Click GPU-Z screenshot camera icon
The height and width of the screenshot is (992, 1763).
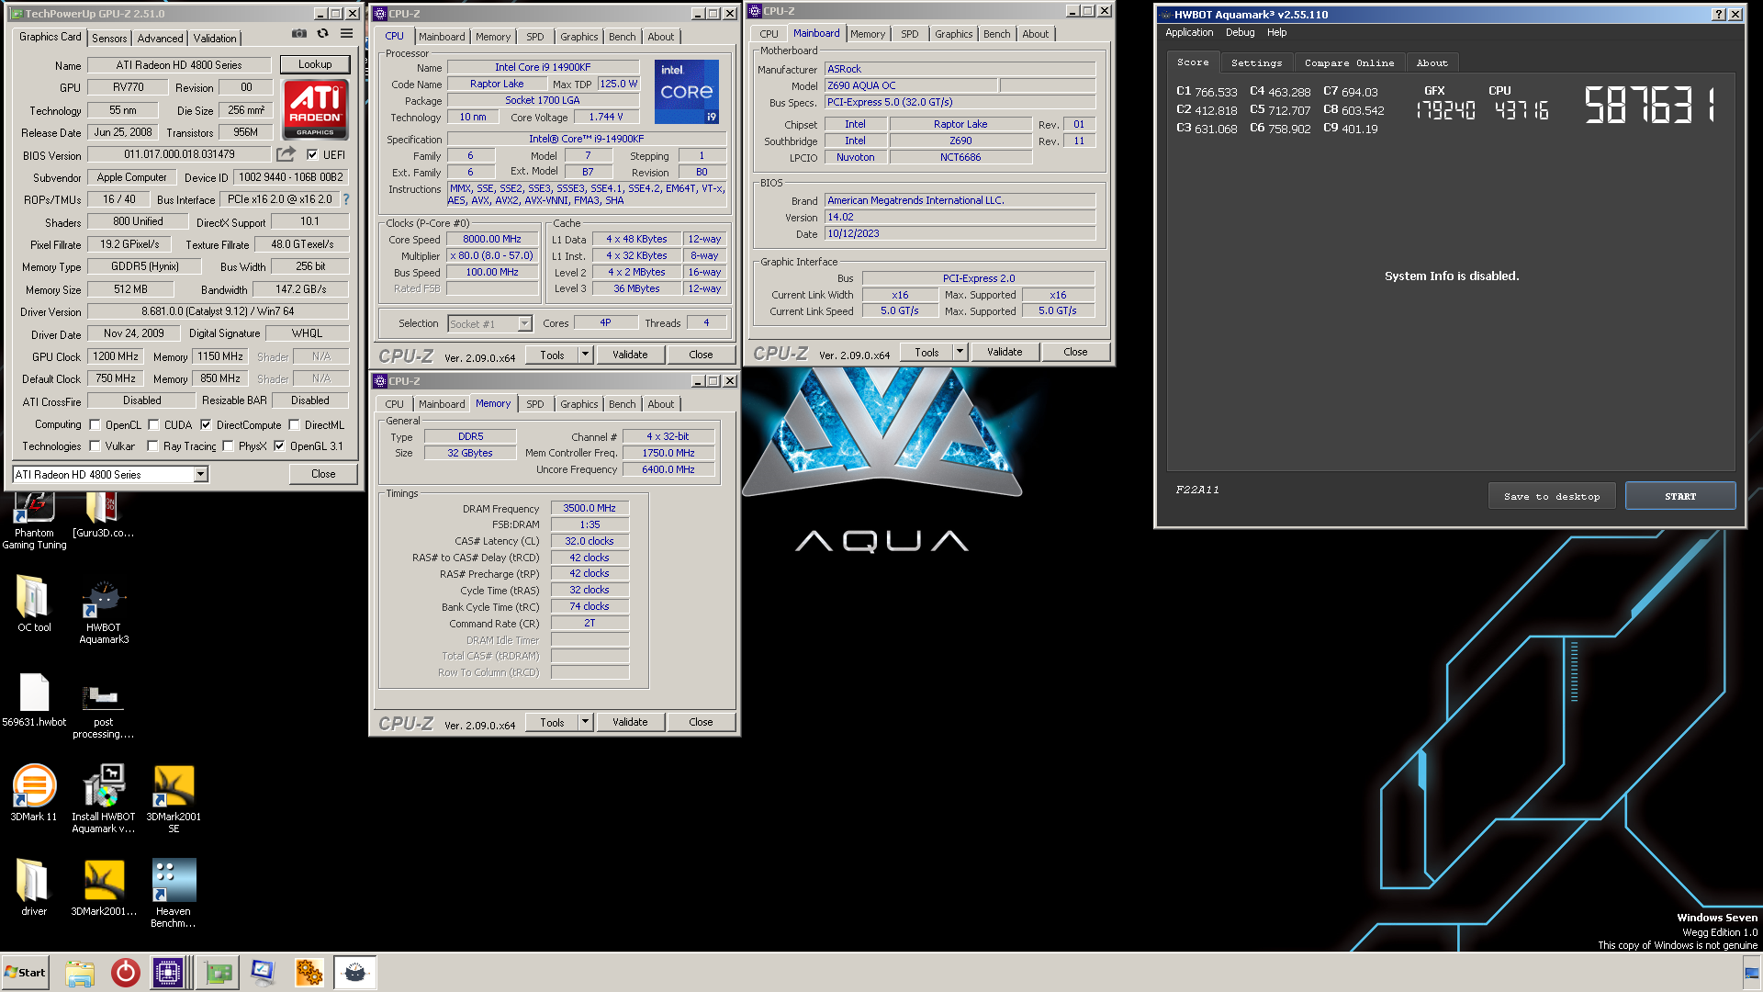[299, 34]
